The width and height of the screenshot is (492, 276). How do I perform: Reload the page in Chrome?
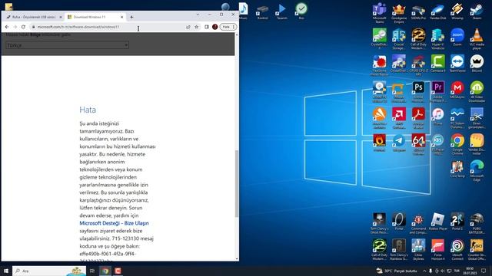click(x=23, y=27)
